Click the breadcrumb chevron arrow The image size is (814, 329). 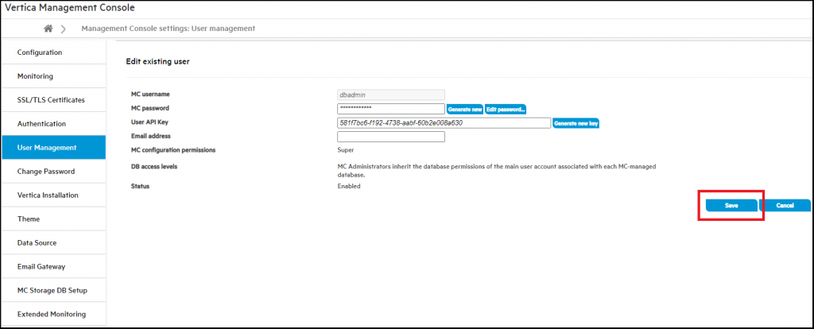[63, 29]
